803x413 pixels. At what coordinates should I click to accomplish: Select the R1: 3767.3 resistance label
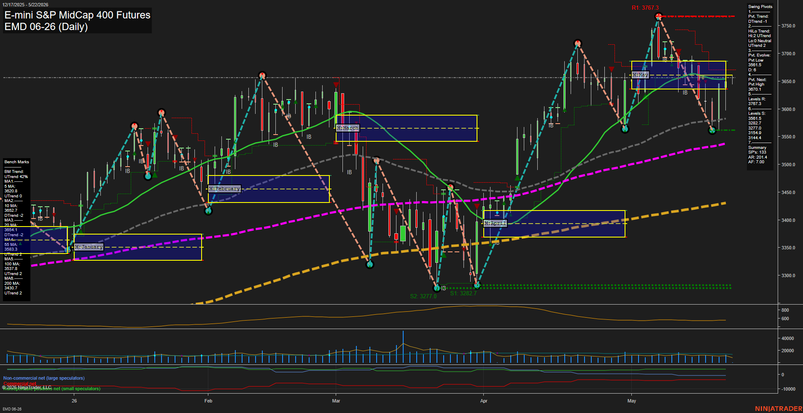click(645, 8)
